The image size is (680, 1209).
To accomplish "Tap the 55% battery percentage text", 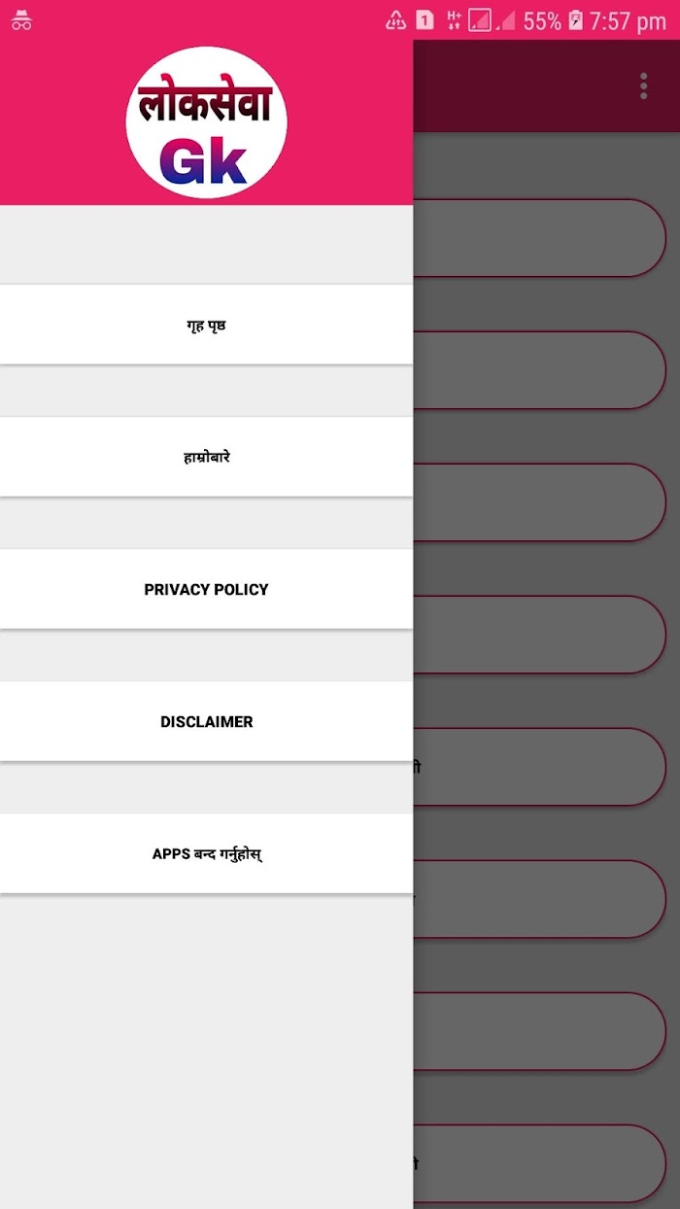I will point(542,21).
